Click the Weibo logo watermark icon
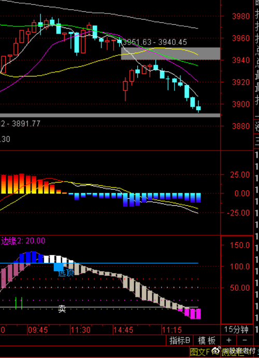The image size is (259, 358). pyautogui.click(x=217, y=350)
